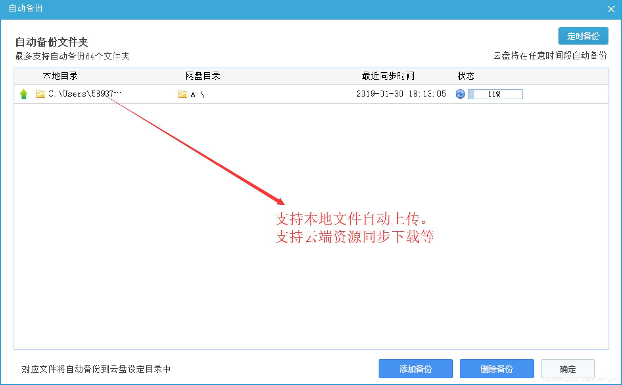Confirm with the 确定 button
Screen dimensions: 622x385
tap(568, 369)
